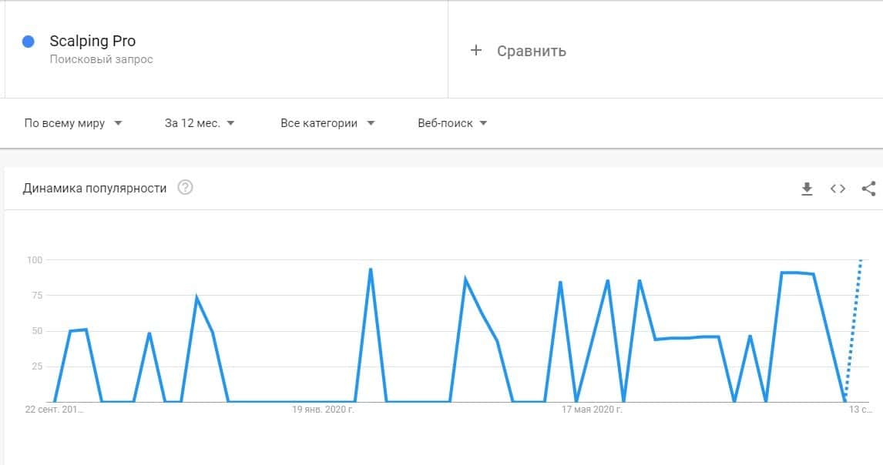
Task: Select the 17 мая 2020 г. axis date
Action: 592,410
